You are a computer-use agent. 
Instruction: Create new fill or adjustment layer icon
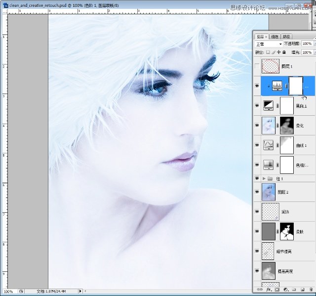pos(285,290)
